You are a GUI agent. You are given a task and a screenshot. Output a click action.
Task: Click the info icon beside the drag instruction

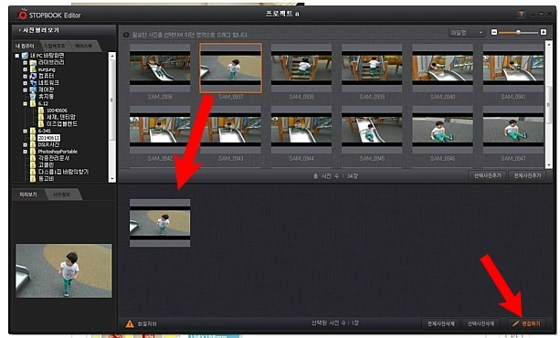click(x=126, y=35)
